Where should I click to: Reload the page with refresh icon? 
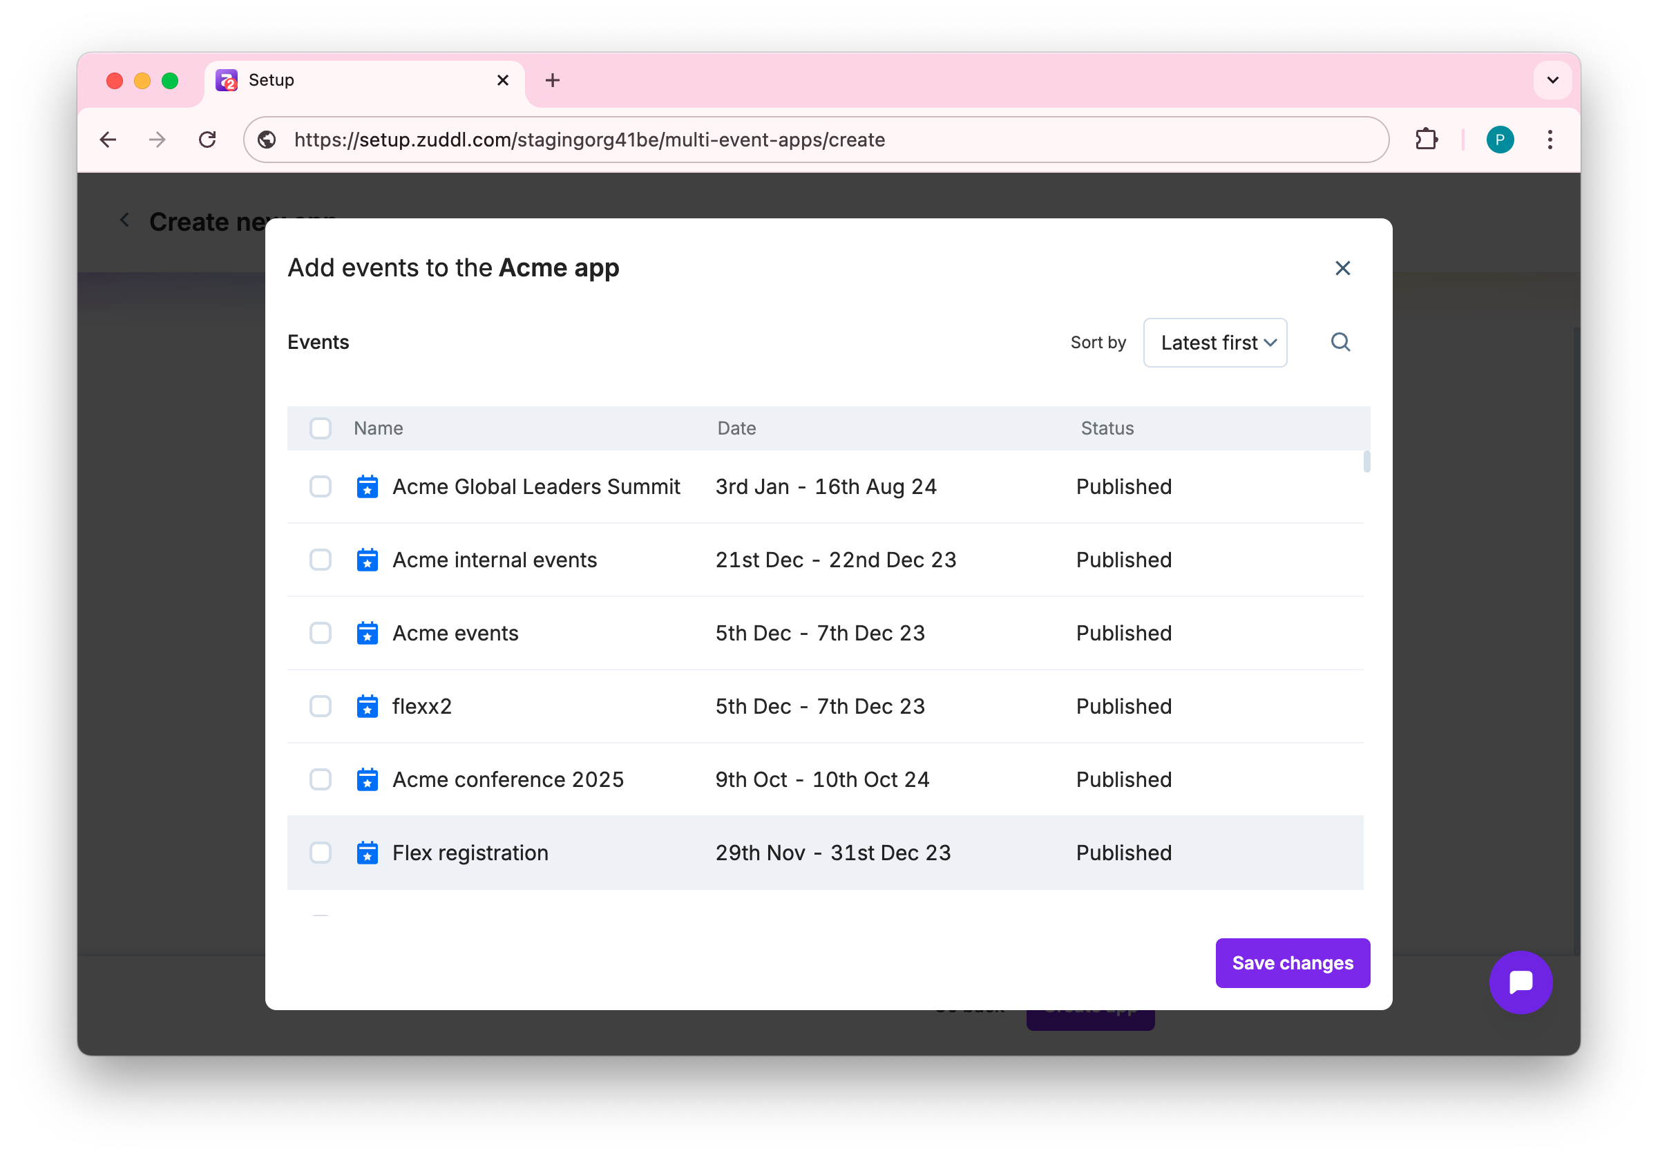[208, 140]
